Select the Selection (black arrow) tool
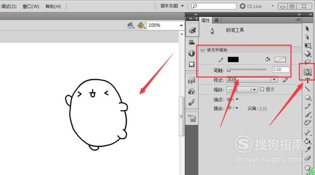315x175 pixels. pyautogui.click(x=307, y=29)
